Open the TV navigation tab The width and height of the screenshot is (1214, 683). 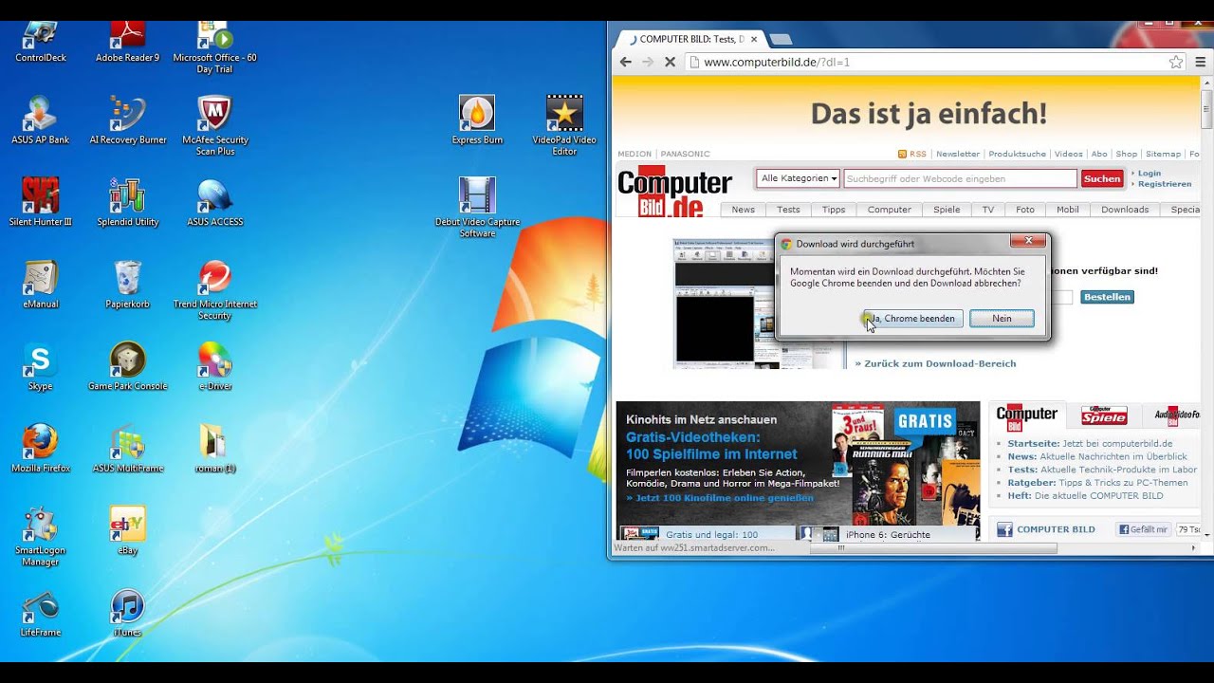(988, 210)
